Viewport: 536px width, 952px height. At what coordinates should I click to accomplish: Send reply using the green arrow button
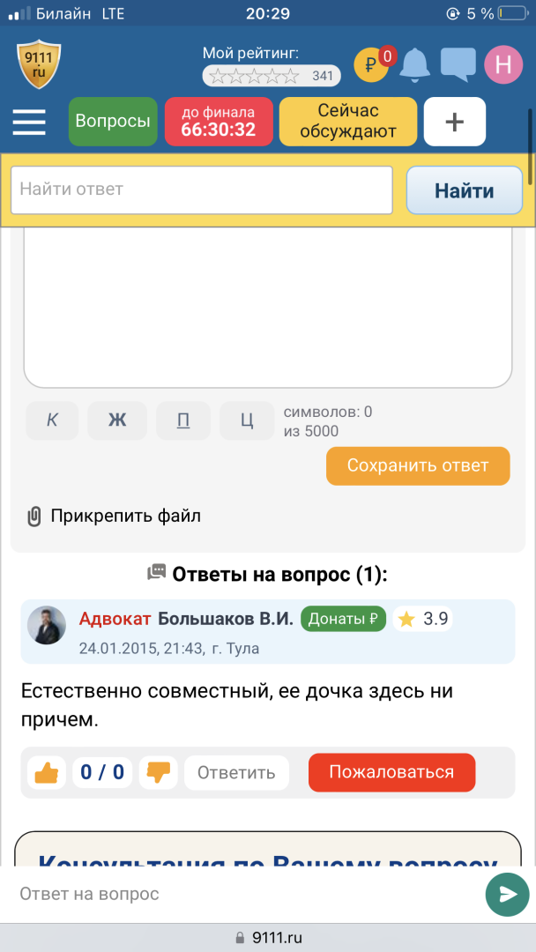[507, 895]
